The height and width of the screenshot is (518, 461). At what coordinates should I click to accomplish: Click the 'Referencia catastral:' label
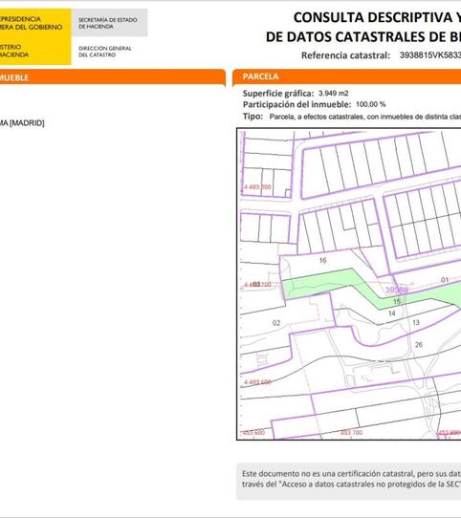345,55
